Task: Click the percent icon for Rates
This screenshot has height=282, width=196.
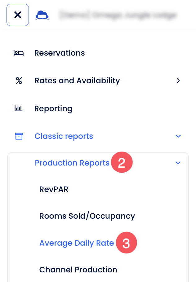Action: tap(19, 81)
